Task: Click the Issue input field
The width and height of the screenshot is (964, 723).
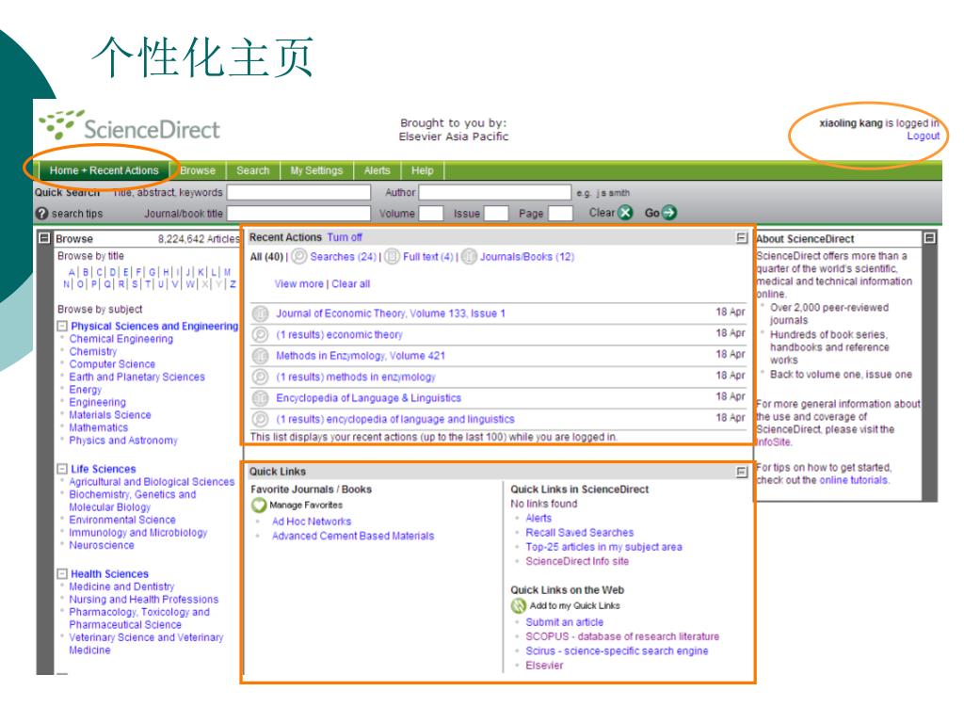Action: point(496,214)
